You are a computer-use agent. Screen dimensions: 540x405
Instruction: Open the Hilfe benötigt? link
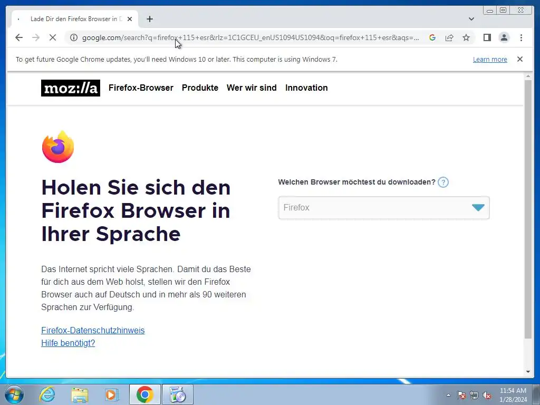68,343
